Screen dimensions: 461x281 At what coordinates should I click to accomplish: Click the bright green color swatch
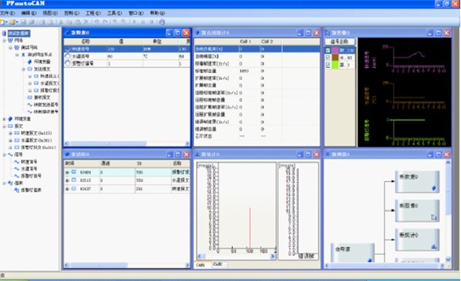pyautogui.click(x=335, y=65)
